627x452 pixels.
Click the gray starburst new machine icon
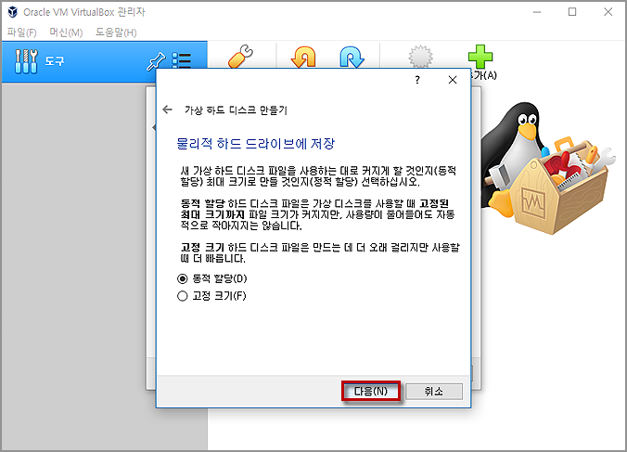click(420, 57)
